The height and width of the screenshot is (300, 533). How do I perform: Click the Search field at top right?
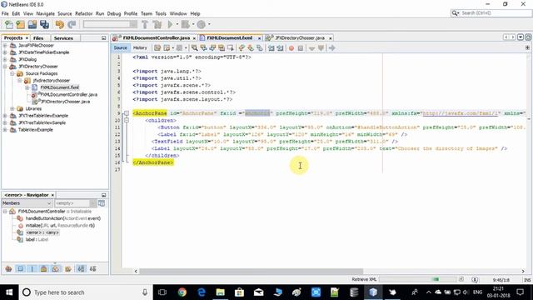click(491, 13)
